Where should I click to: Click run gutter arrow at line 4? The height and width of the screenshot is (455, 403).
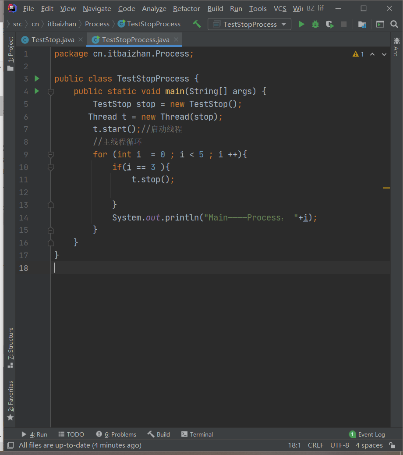pos(37,91)
